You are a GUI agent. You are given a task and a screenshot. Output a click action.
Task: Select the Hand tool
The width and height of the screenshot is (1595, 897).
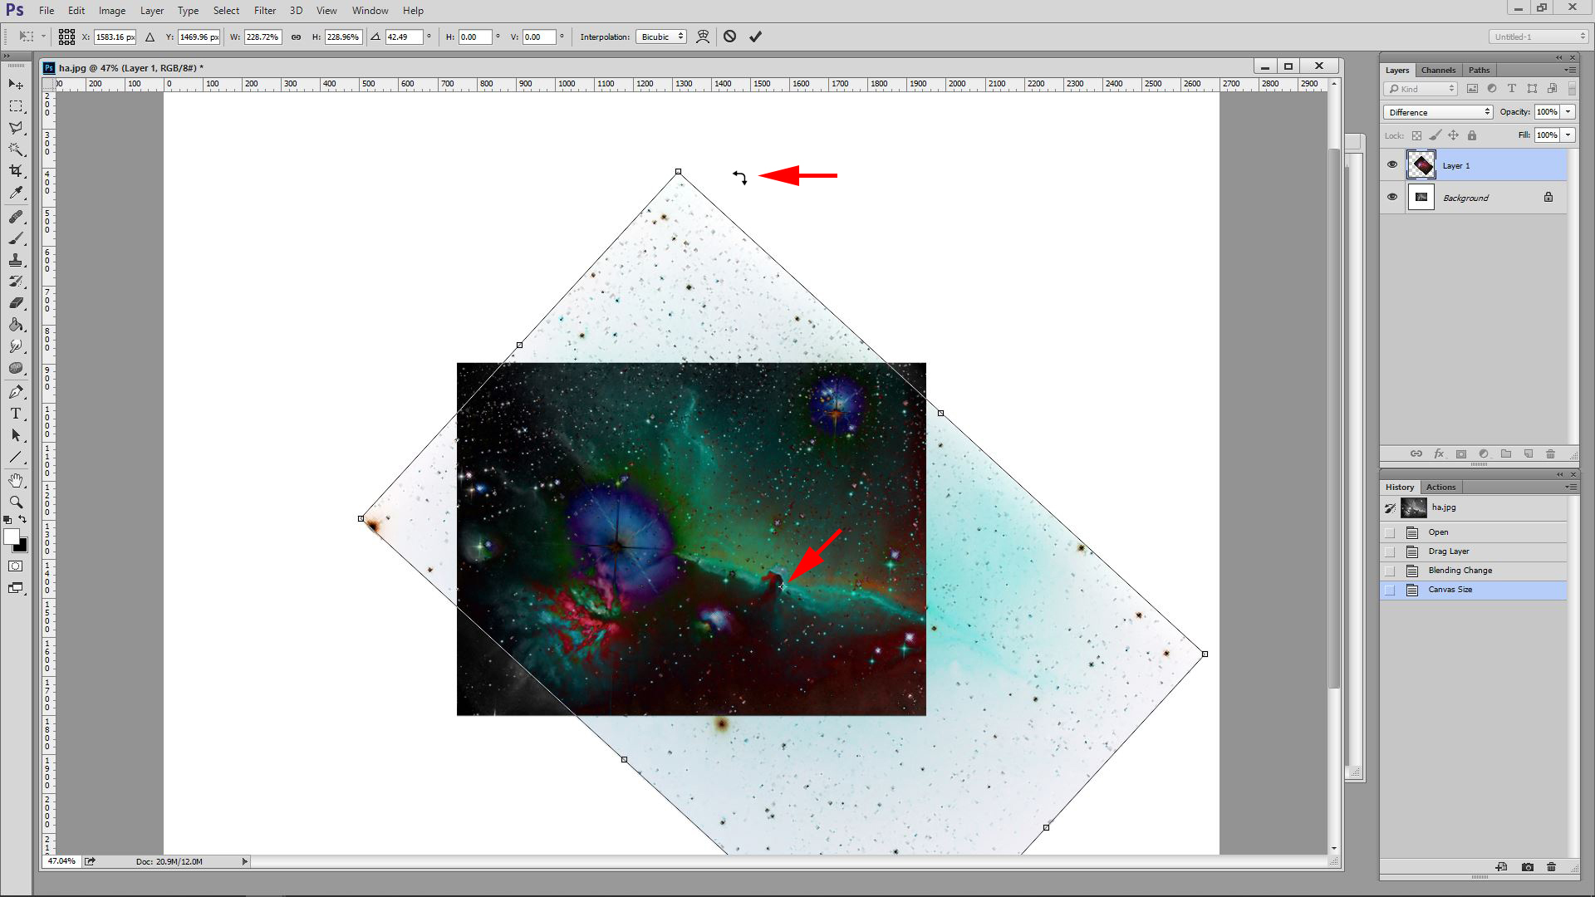click(16, 481)
